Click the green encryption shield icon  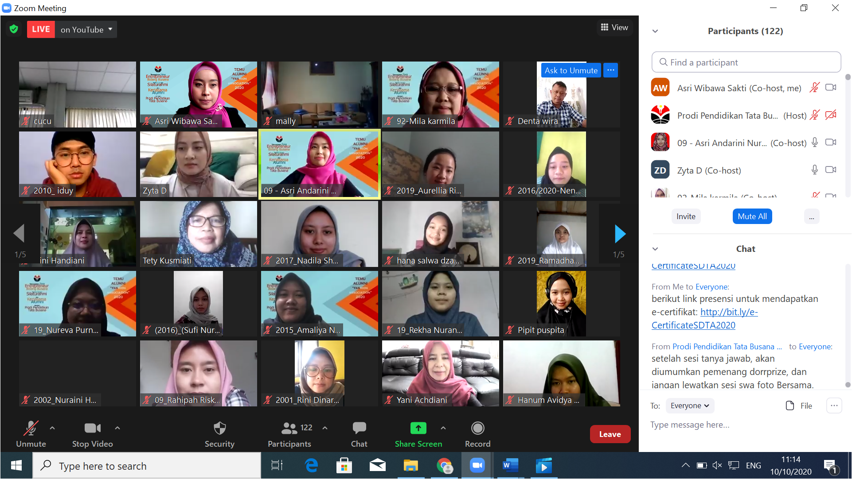(x=14, y=29)
